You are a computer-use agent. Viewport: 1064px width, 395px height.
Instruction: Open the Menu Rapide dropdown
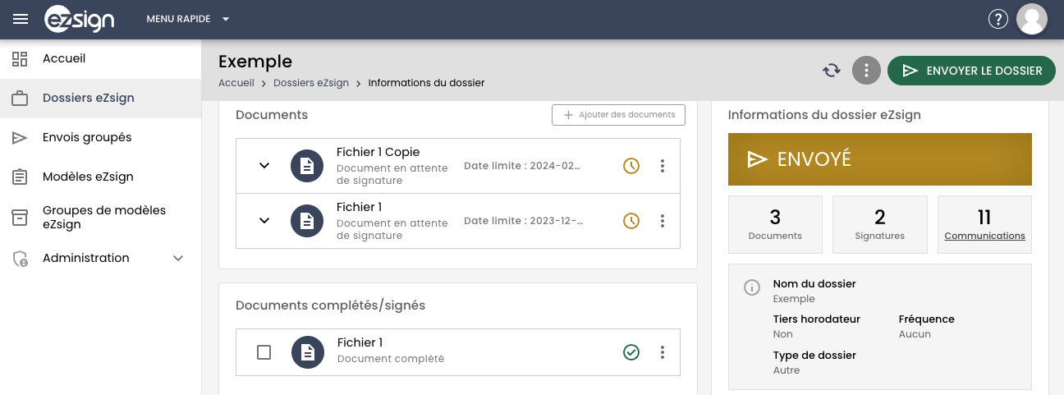pos(188,19)
